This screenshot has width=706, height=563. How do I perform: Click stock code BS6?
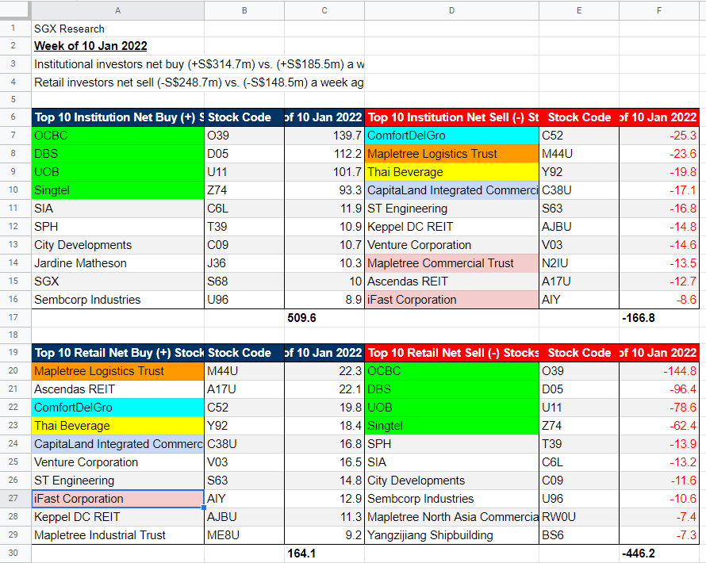tap(579, 535)
